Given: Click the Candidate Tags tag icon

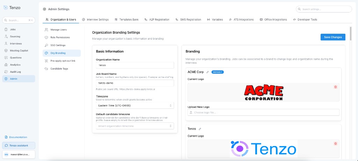Looking at the screenshot, I should (x=46, y=69).
